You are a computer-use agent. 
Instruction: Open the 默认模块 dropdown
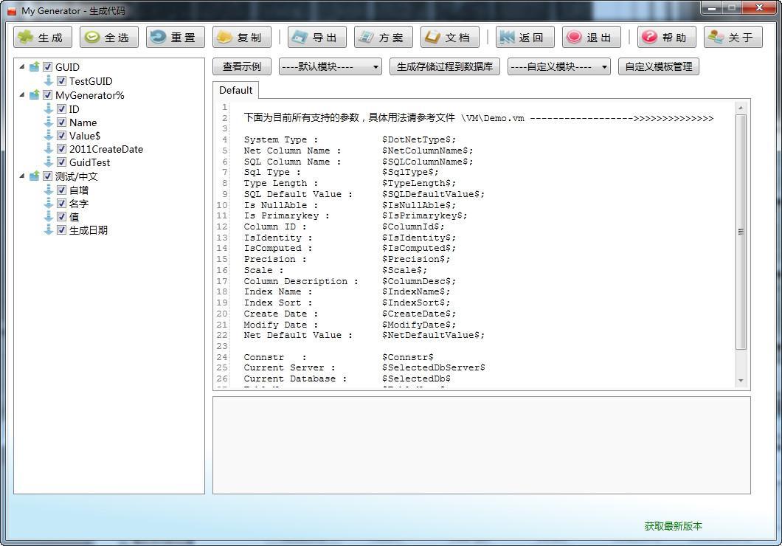[330, 66]
